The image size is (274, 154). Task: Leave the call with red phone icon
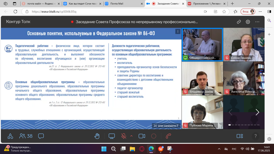(x=168, y=136)
